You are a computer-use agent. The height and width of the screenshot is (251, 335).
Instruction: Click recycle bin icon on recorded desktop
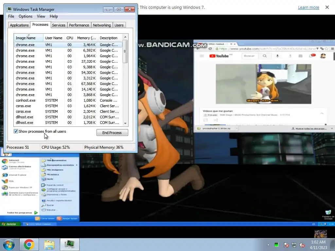tap(328, 214)
